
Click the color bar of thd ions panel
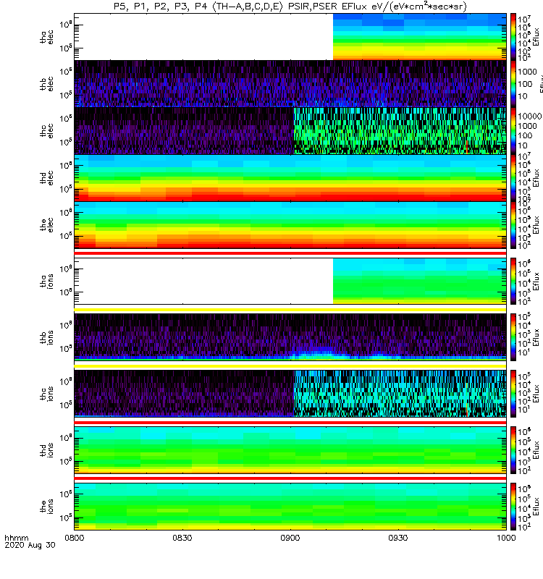[513, 449]
